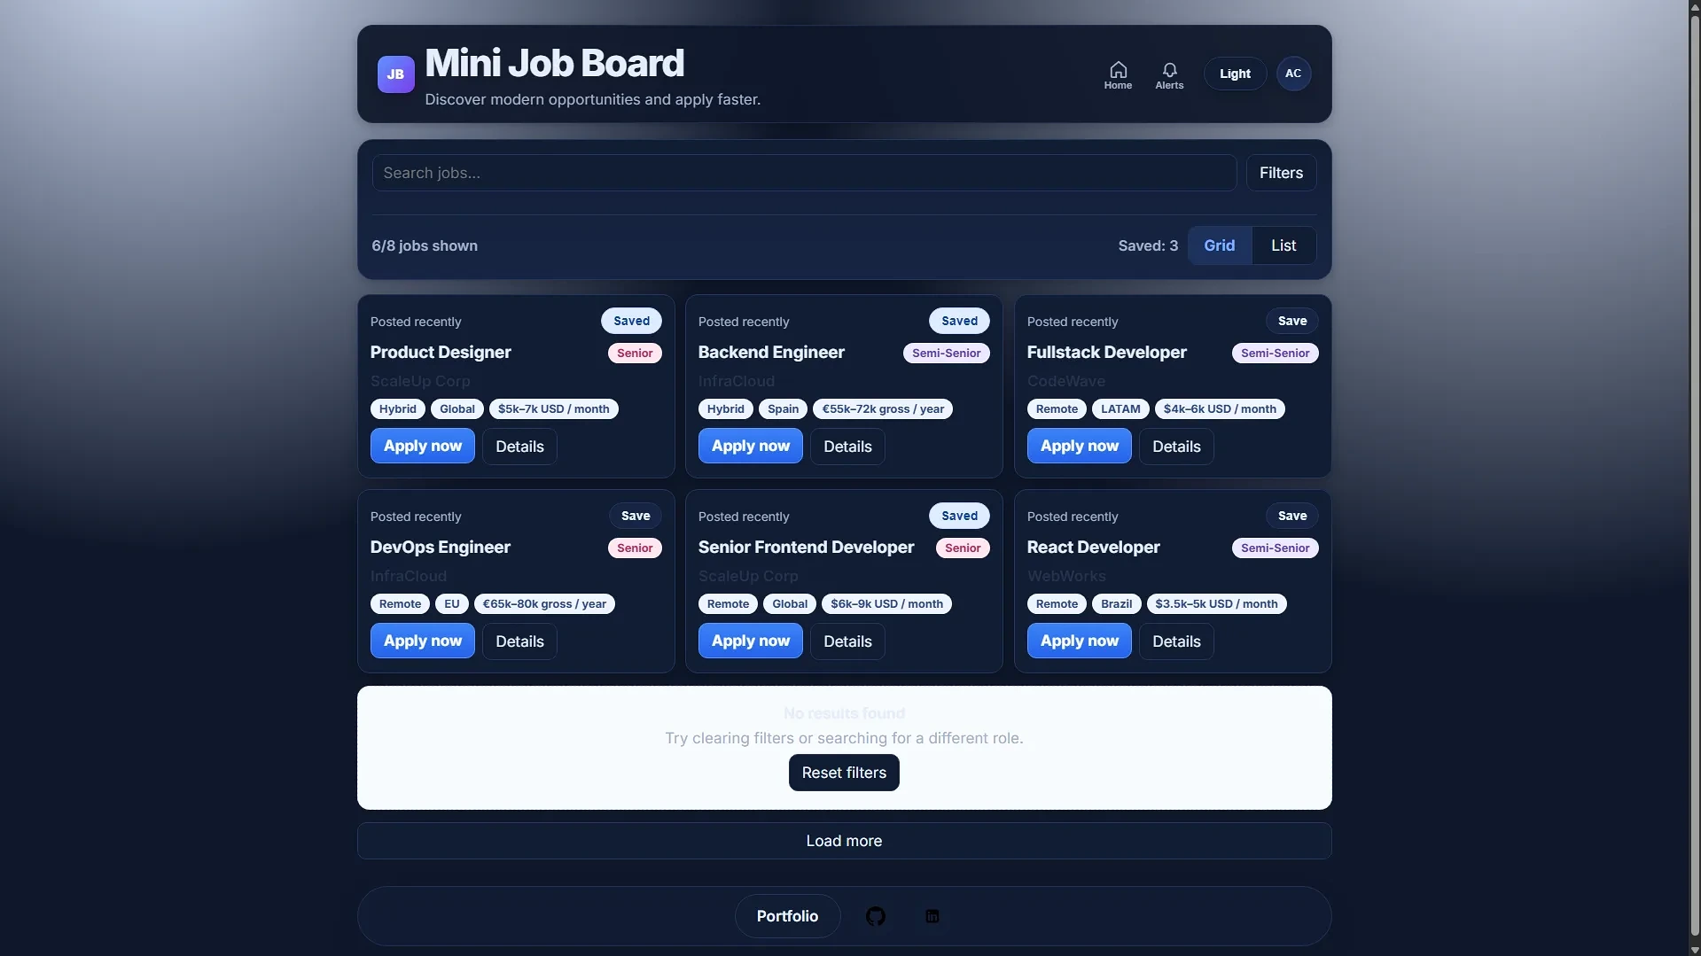Viewport: 1701px width, 956px height.
Task: Click the '$5k–7k USD / month' salary tag
Action: pyautogui.click(x=553, y=408)
